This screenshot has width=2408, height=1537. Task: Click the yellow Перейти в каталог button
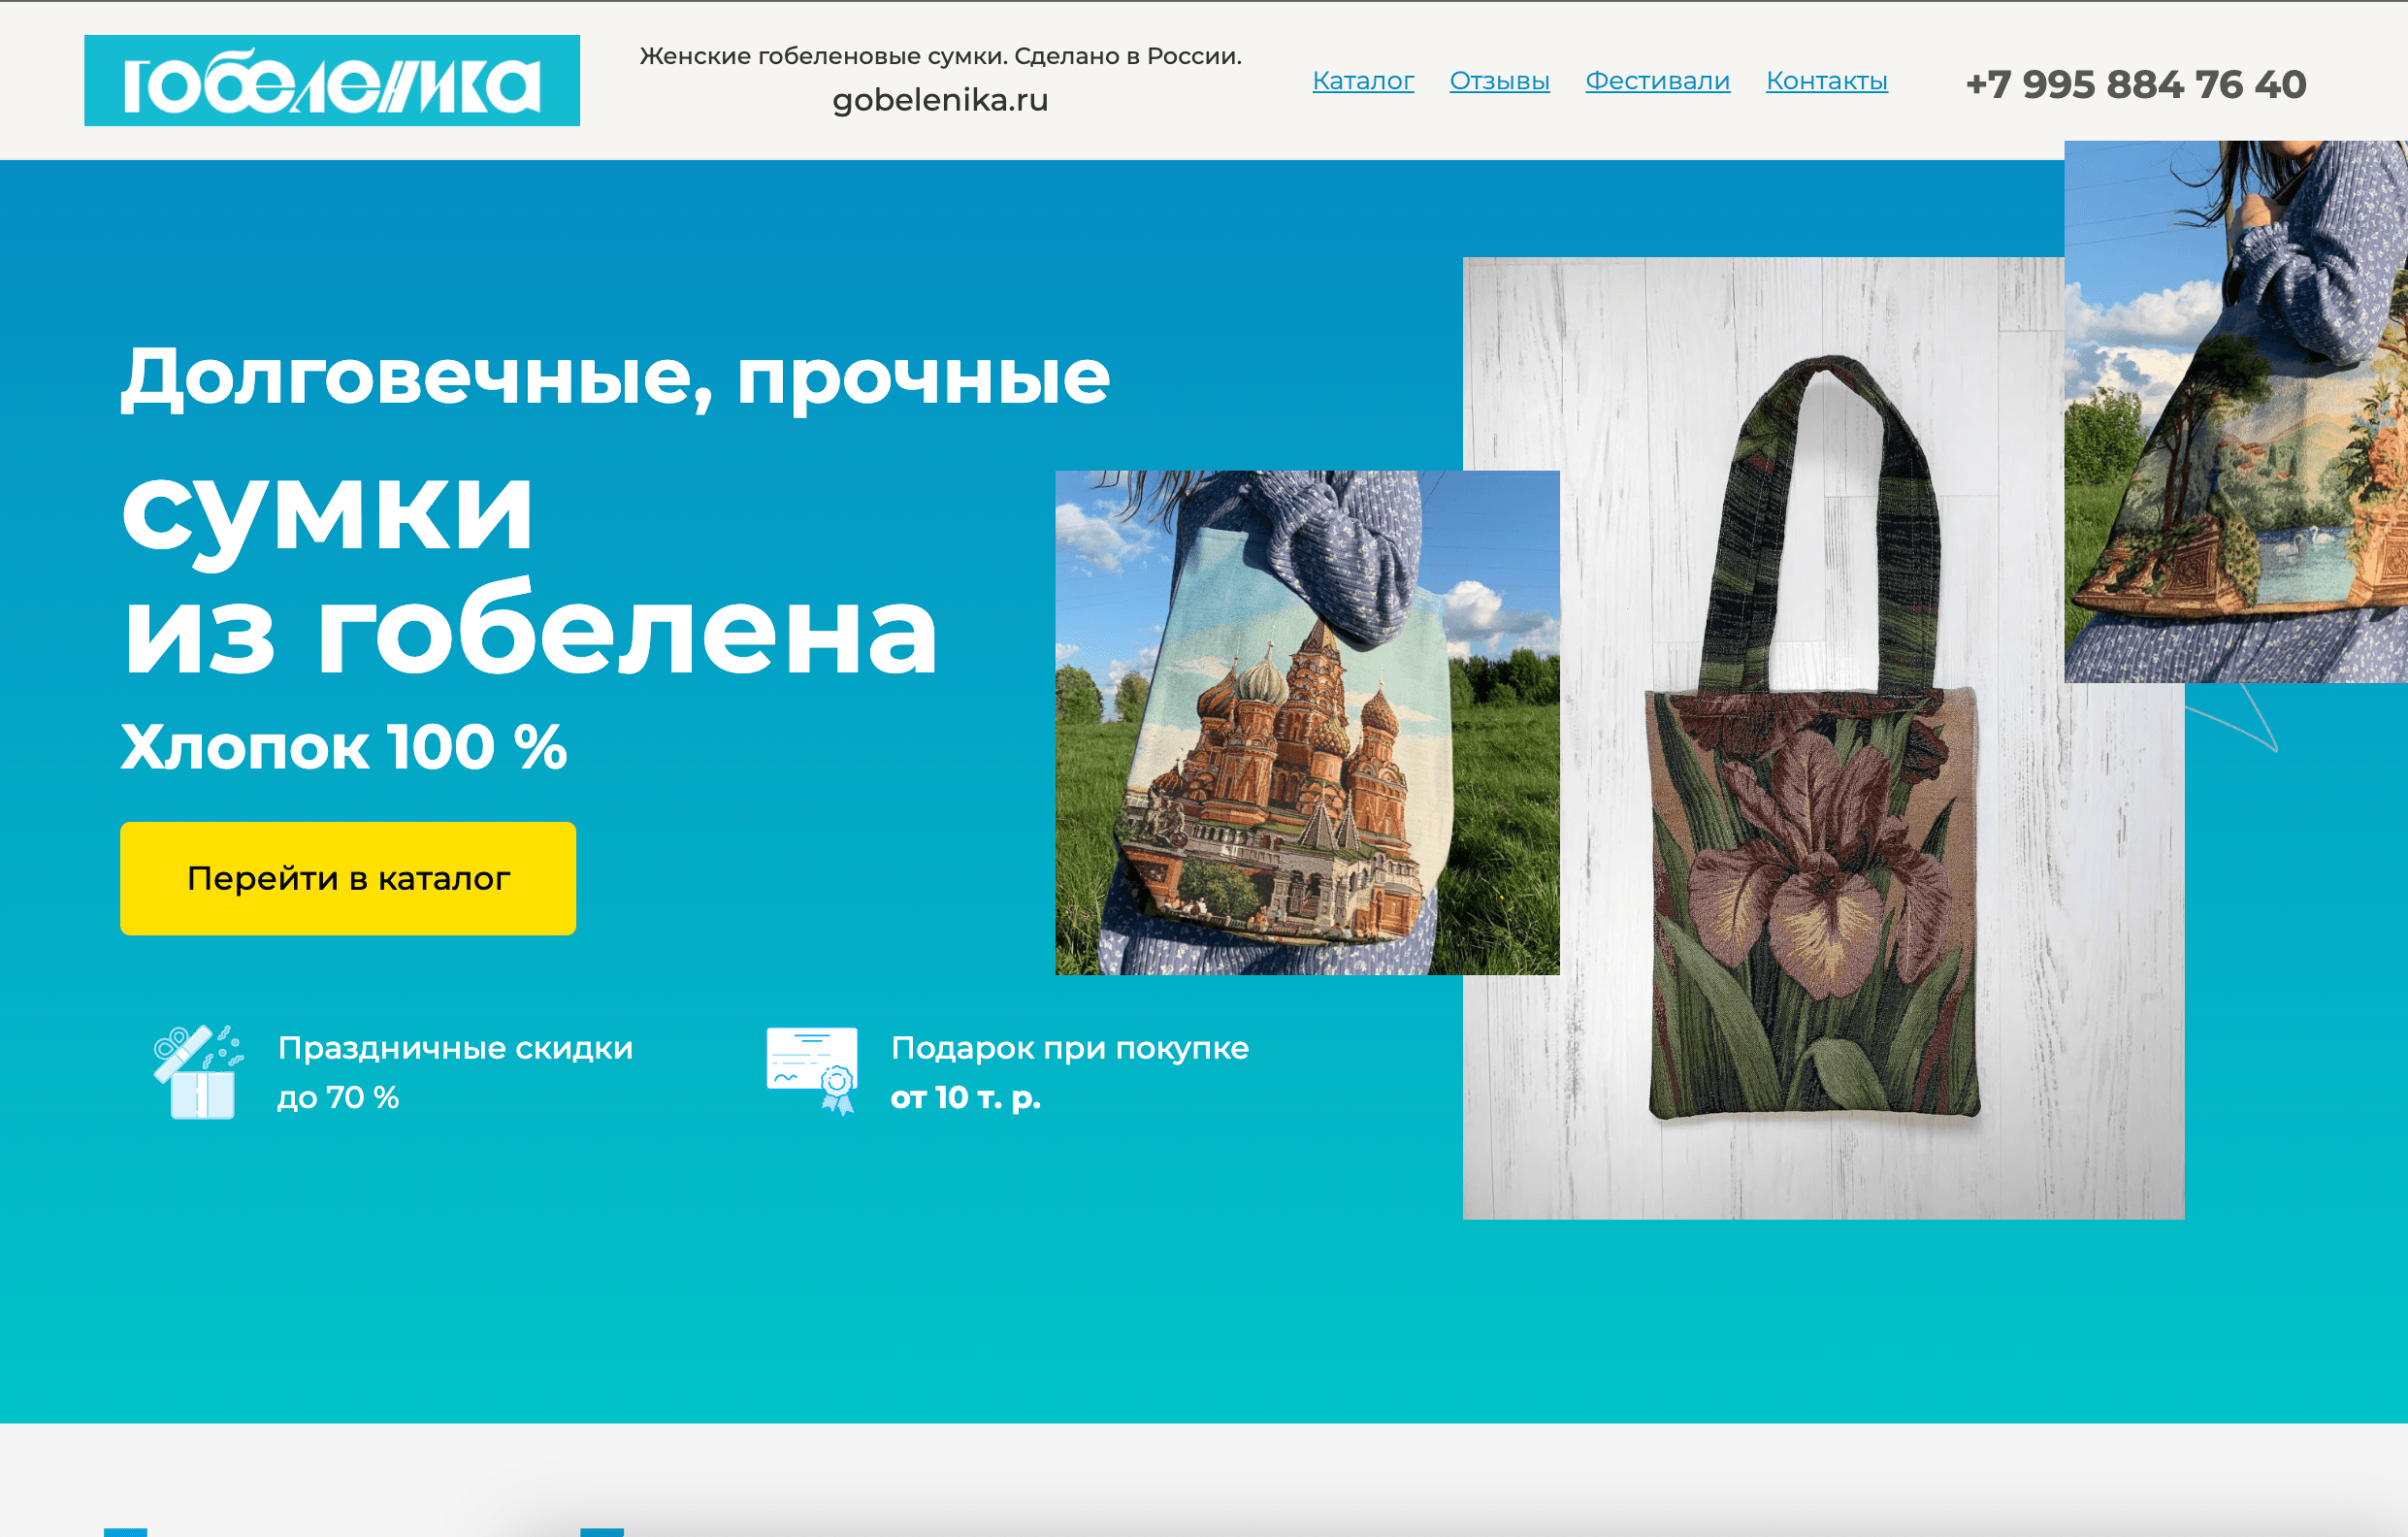[348, 878]
